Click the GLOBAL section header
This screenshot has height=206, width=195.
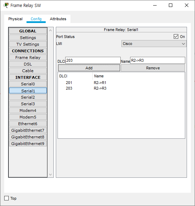point(28,31)
